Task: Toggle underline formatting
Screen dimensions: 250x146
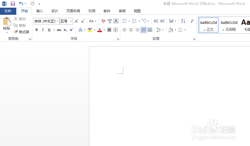Action: point(49,30)
